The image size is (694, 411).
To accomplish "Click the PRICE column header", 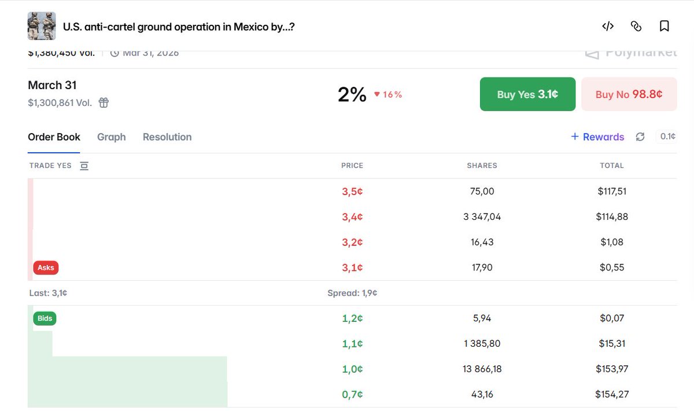I will [352, 166].
